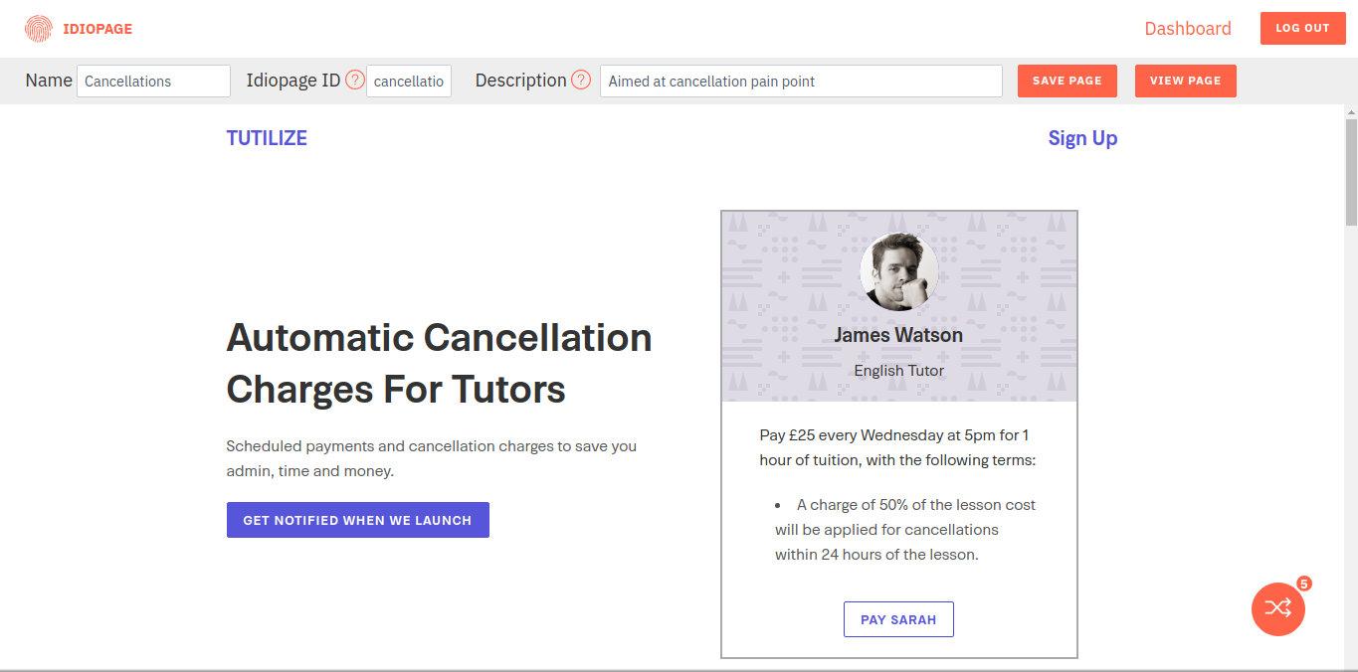Click the Idiopage ID help question icon

(x=355, y=81)
